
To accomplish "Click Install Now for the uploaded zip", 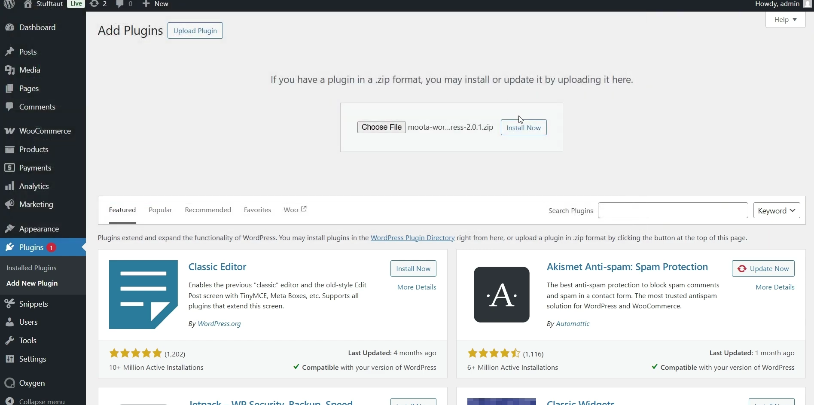I will [524, 128].
